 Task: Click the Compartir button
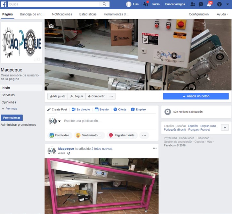tap(96, 96)
